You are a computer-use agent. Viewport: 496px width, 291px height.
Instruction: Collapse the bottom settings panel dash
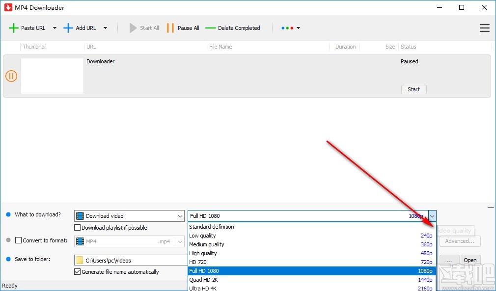coord(491,208)
